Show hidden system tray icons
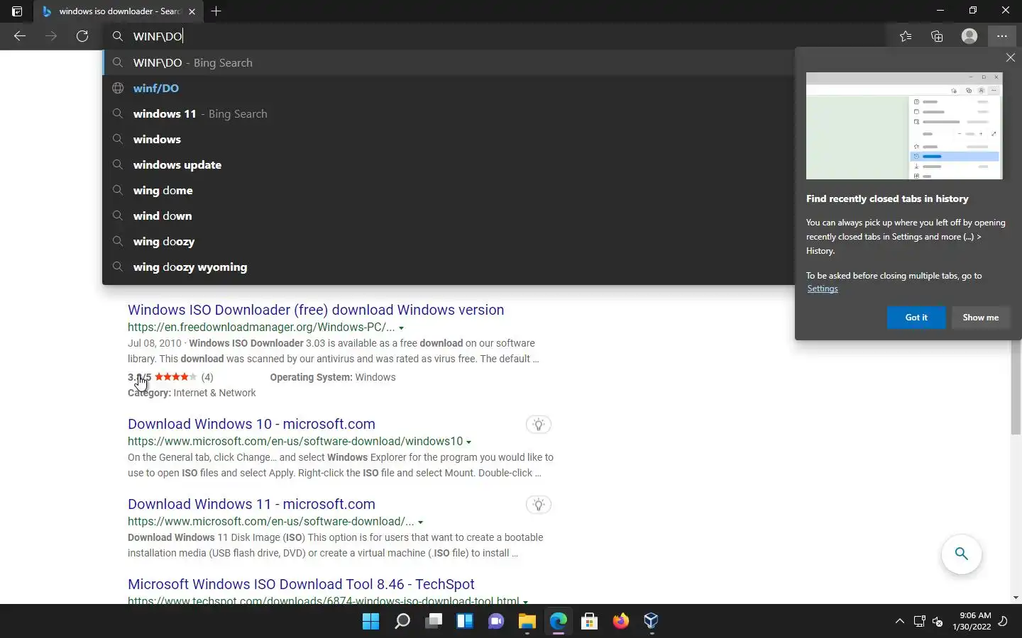This screenshot has width=1022, height=638. (899, 622)
